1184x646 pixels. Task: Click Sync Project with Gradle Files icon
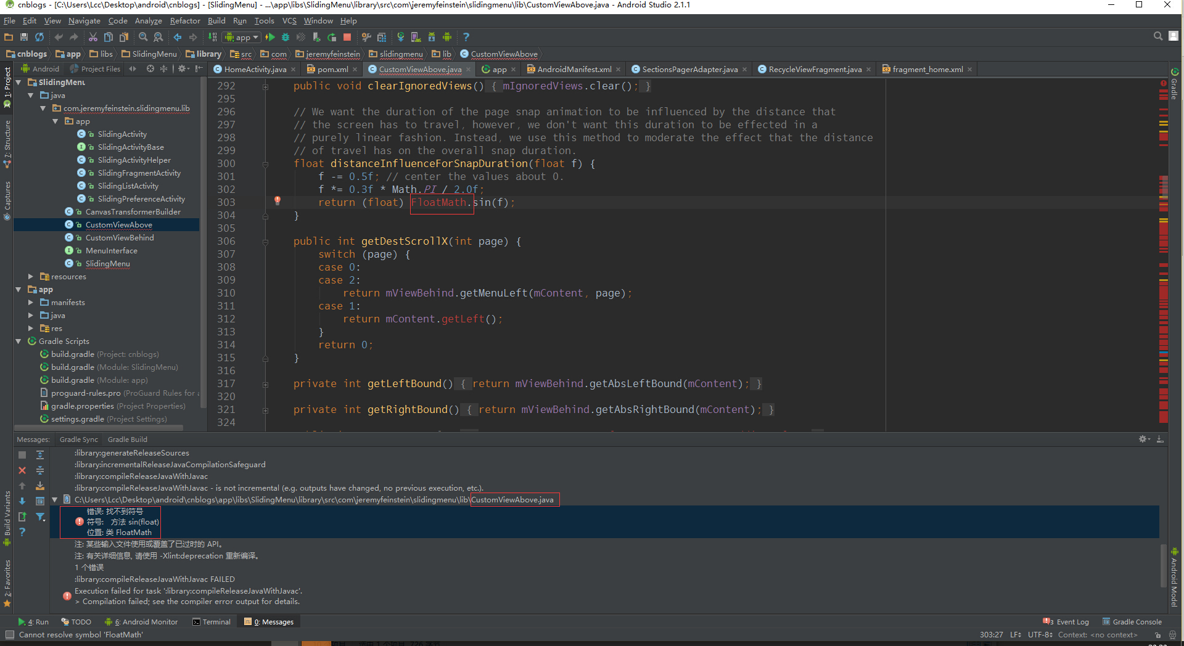tap(400, 37)
